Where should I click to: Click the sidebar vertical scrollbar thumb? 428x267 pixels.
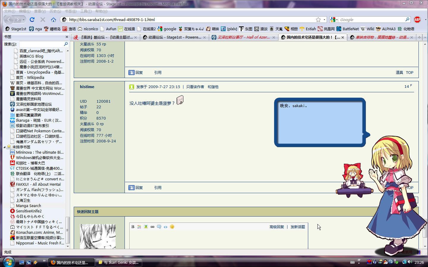tap(68, 230)
